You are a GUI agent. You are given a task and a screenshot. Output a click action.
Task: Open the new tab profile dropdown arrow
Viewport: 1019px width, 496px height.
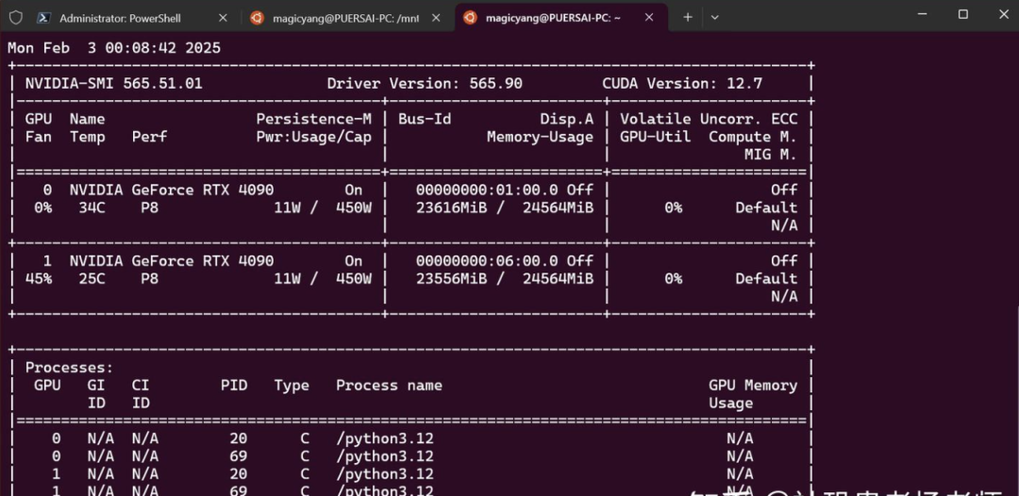pyautogui.click(x=715, y=18)
